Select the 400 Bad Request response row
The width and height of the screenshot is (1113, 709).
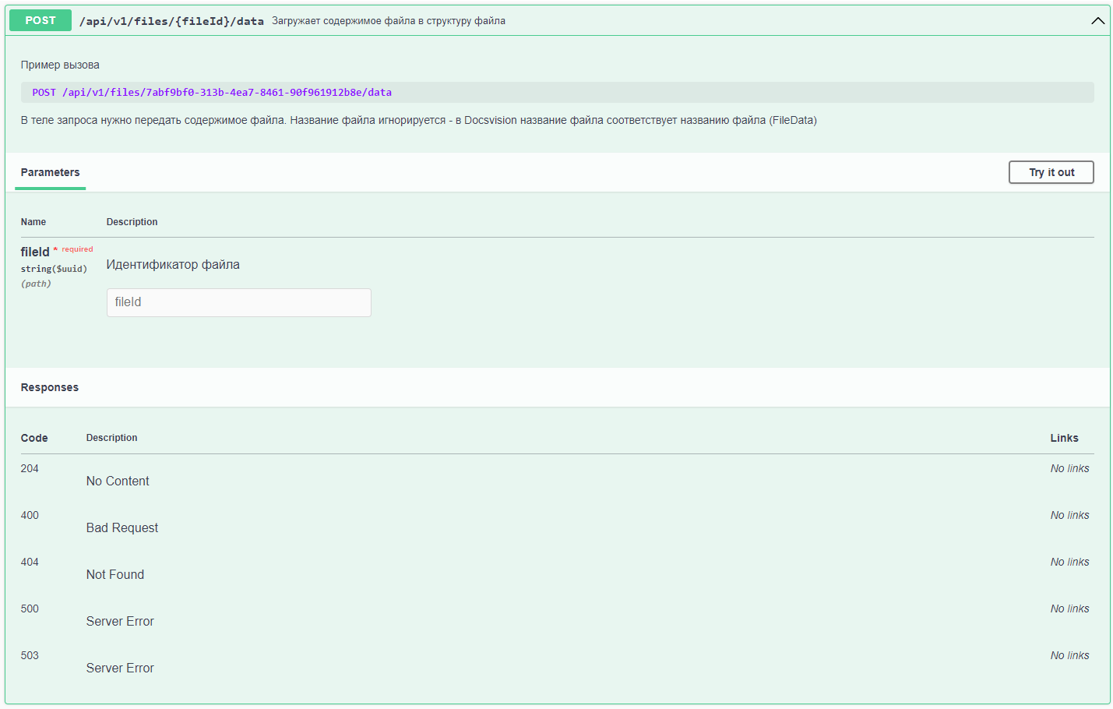pos(122,522)
